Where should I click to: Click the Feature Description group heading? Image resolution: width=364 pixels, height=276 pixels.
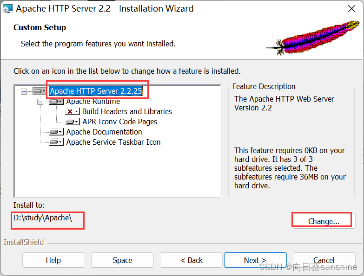pyautogui.click(x=264, y=86)
